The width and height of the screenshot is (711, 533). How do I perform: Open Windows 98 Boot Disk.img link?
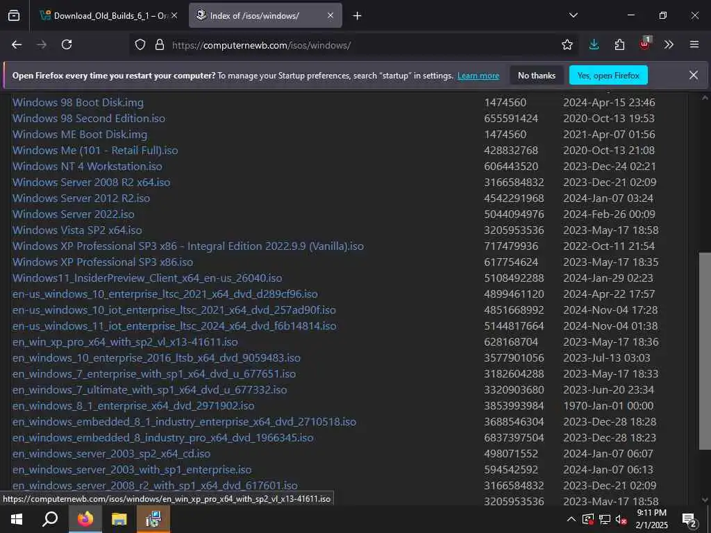(x=78, y=103)
